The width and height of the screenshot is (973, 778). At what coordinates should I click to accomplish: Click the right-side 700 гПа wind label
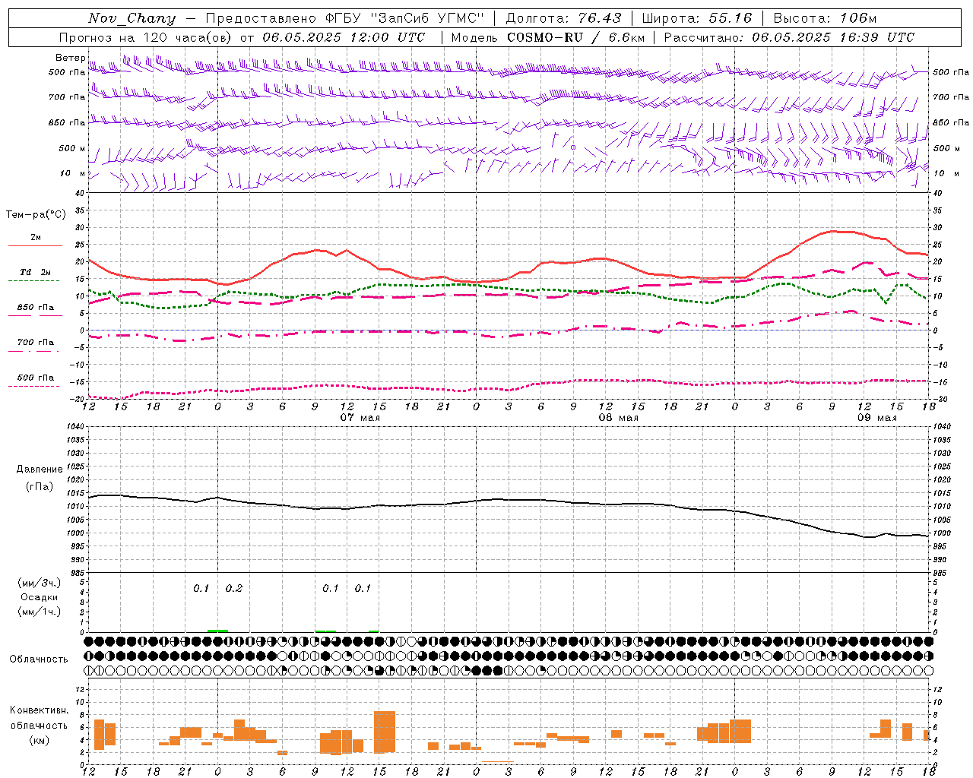[x=951, y=97]
